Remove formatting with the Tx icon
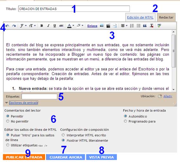180x162 pixels. tap(151, 26)
